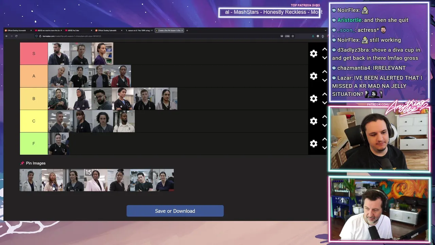Bookmark this page with star icon
This screenshot has height=245, width=435.
pyautogui.click(x=293, y=36)
